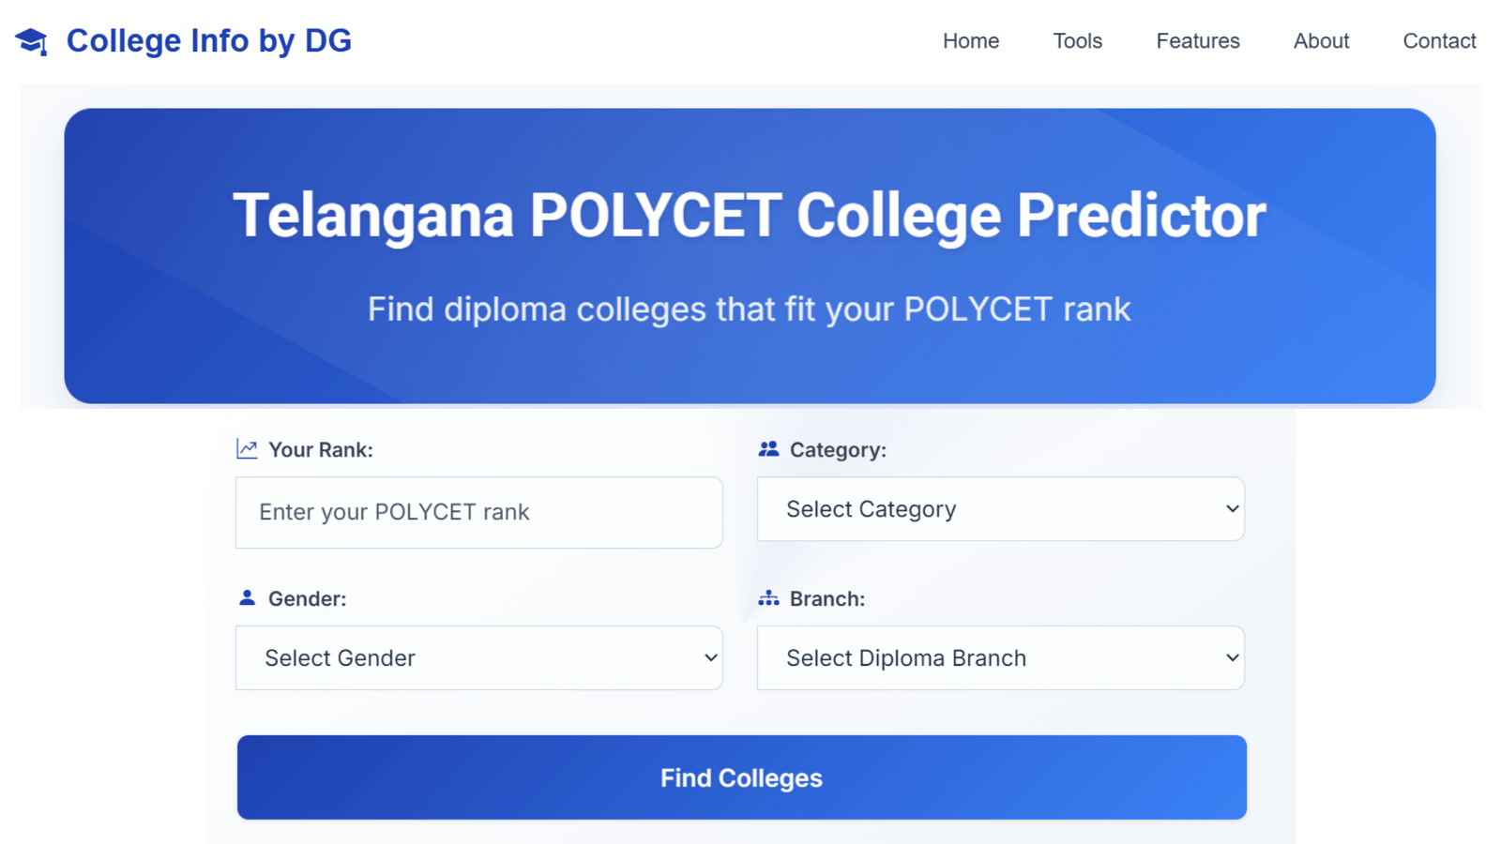1501x844 pixels.
Task: Switch to the Tools menu item
Action: pos(1077,40)
